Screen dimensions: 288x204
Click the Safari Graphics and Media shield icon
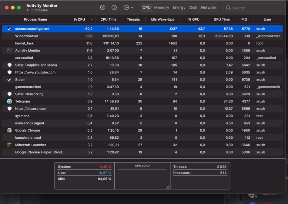tap(9, 65)
